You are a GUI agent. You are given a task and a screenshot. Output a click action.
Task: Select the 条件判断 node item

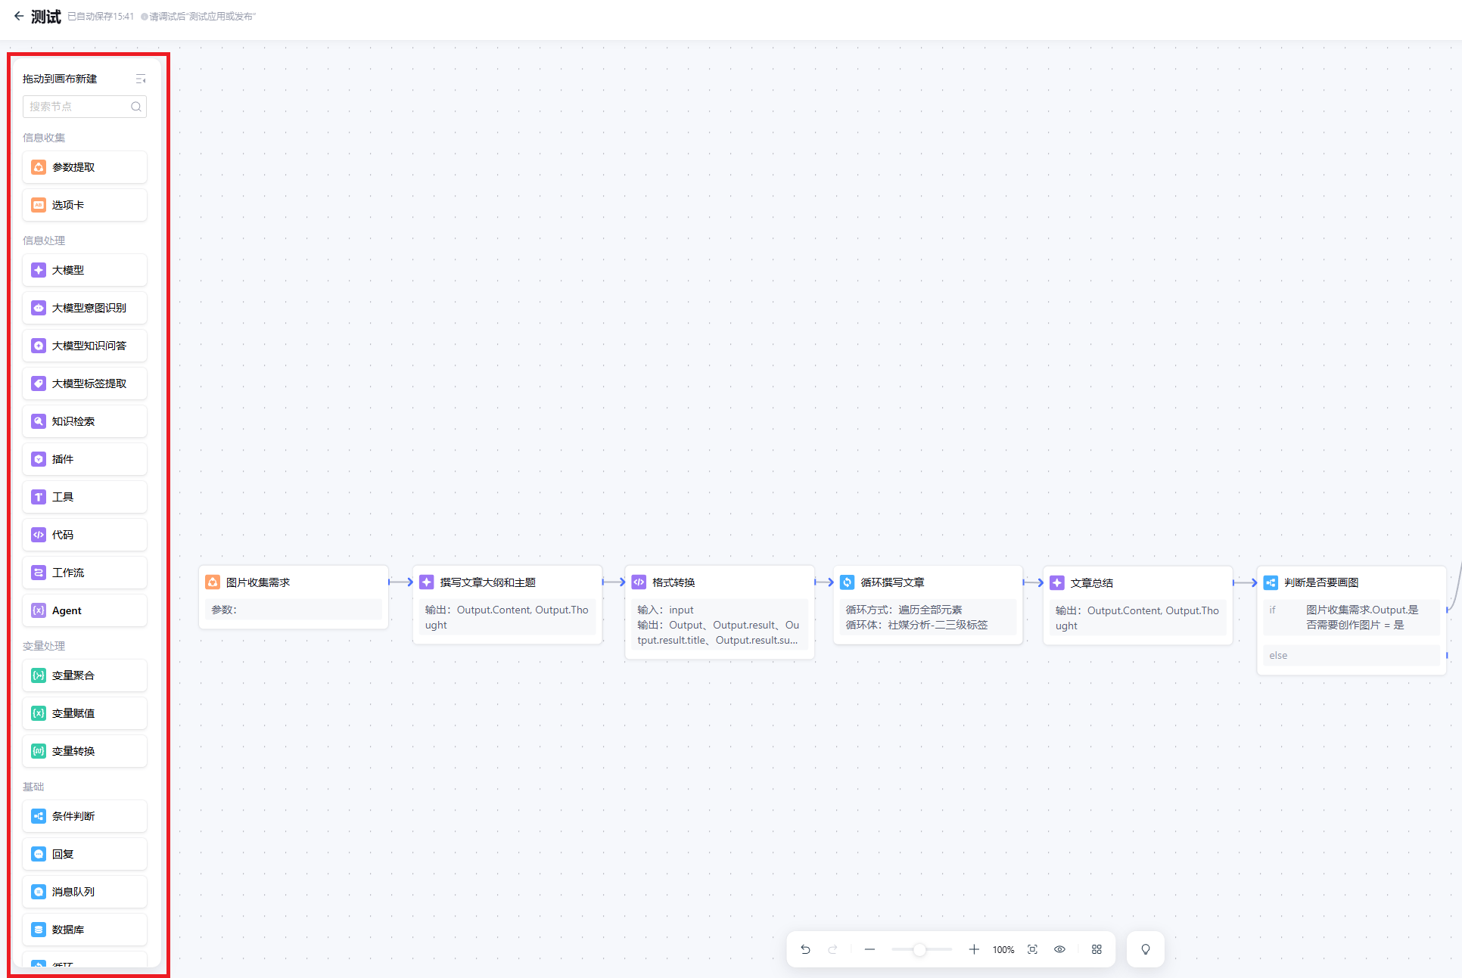click(85, 816)
